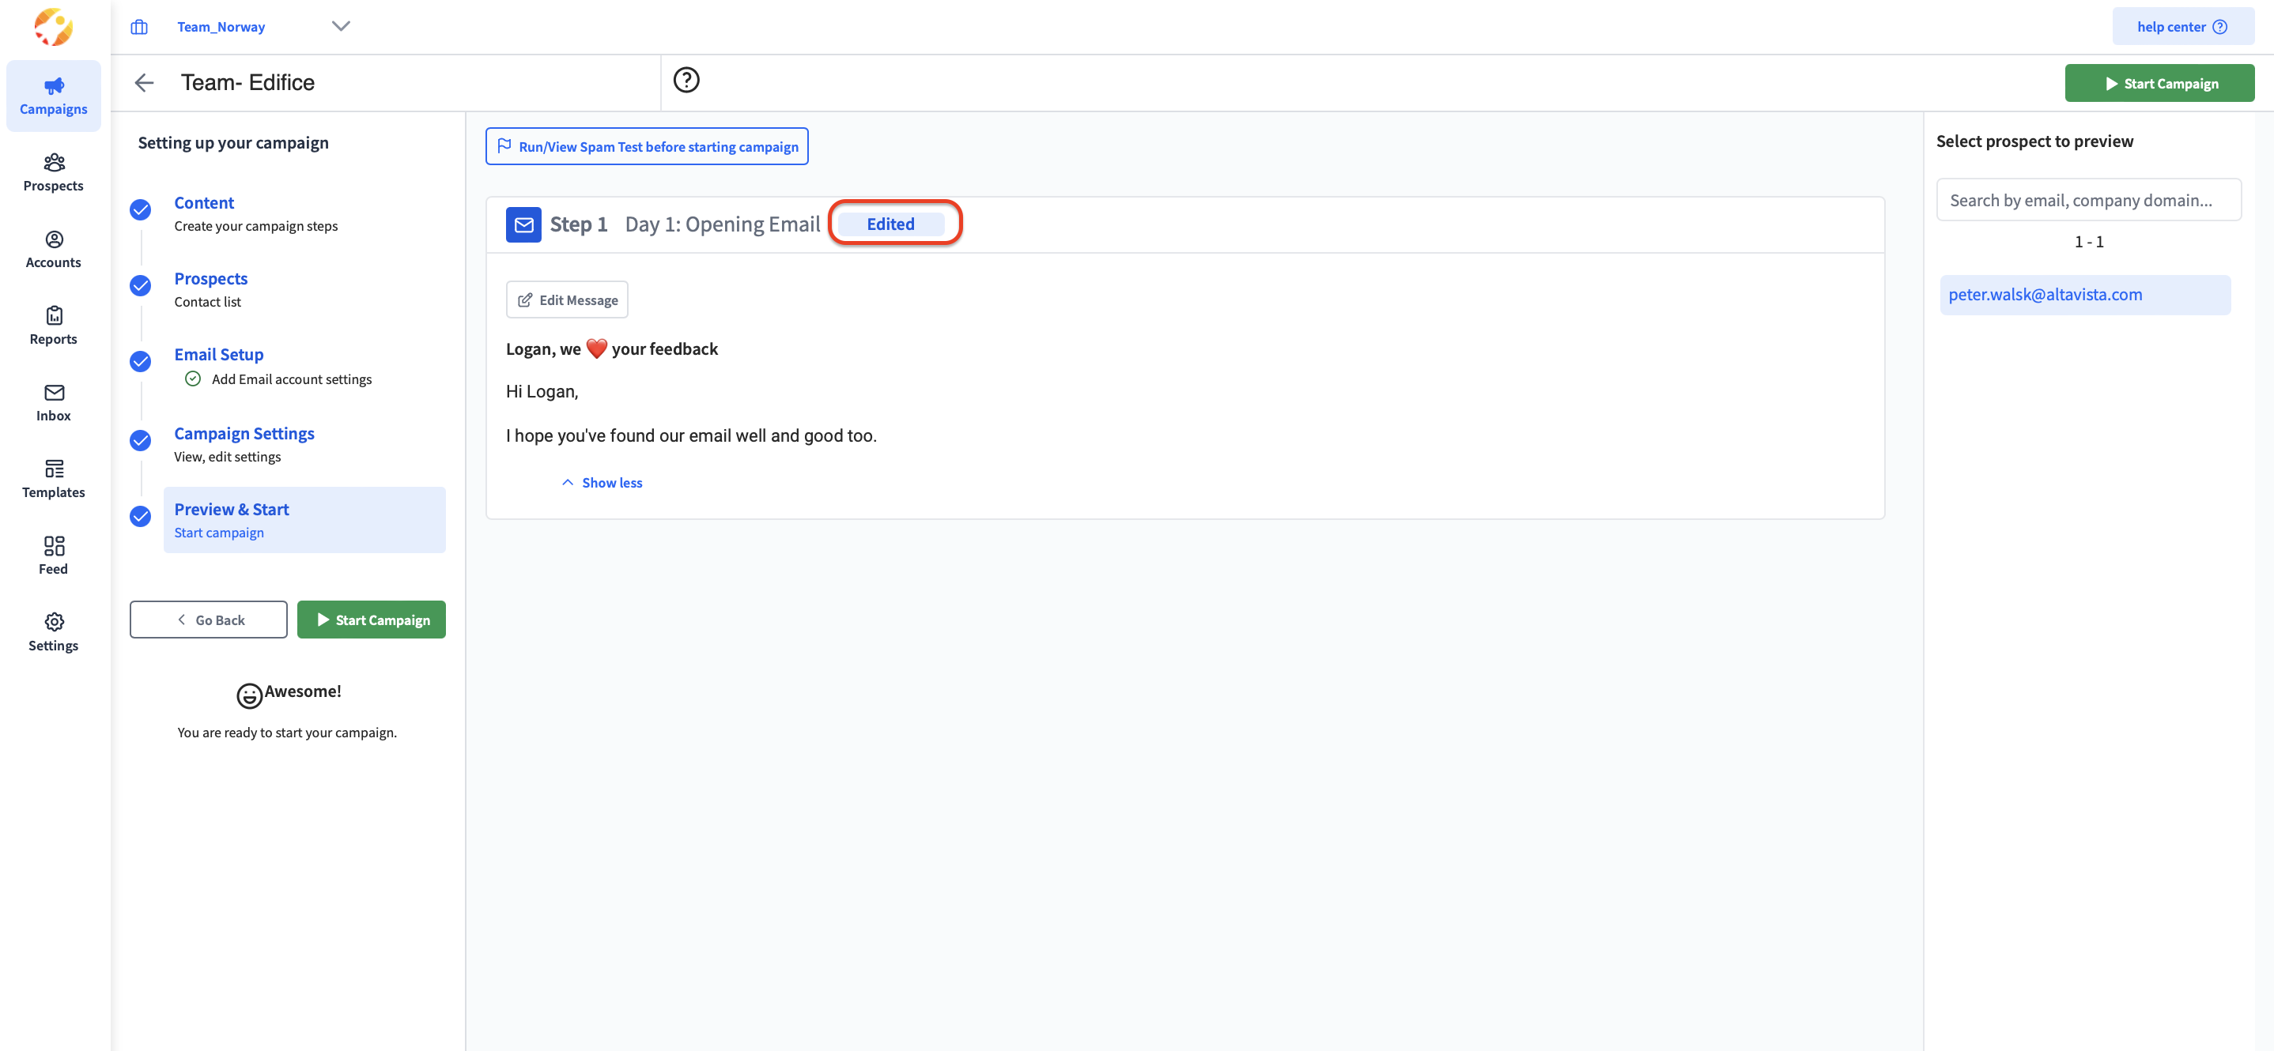Select the Prospects setup step
The height and width of the screenshot is (1051, 2274).
pyautogui.click(x=211, y=279)
